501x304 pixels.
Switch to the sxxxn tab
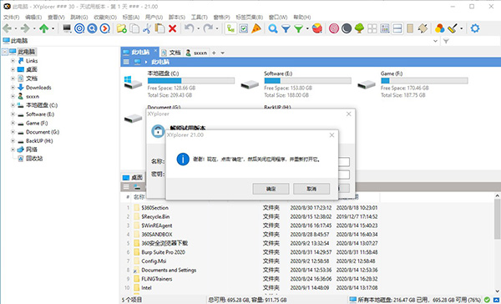coord(196,53)
